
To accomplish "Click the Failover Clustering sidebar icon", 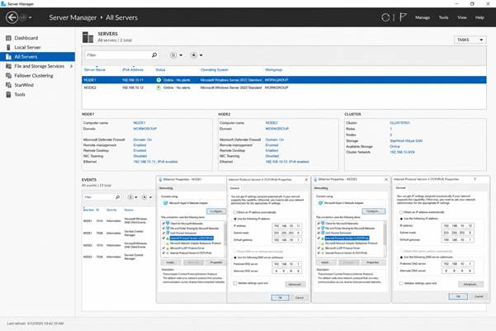I will [x=8, y=76].
